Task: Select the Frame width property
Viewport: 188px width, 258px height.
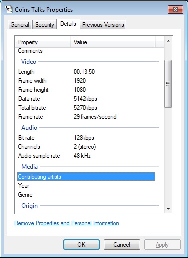Action: pyautogui.click(x=32, y=81)
